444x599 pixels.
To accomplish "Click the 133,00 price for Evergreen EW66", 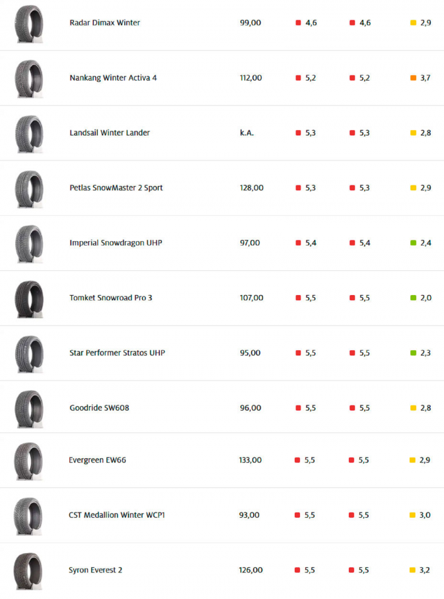I will (250, 460).
